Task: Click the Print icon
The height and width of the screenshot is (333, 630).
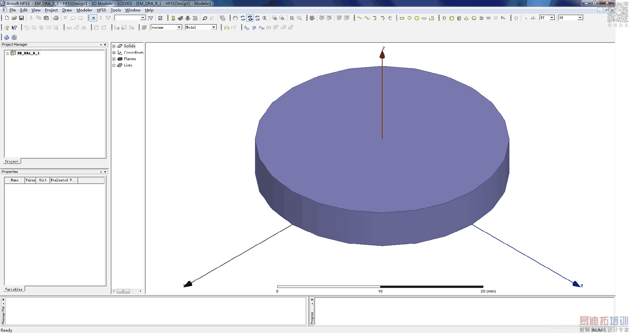Action: pyautogui.click(x=56, y=18)
